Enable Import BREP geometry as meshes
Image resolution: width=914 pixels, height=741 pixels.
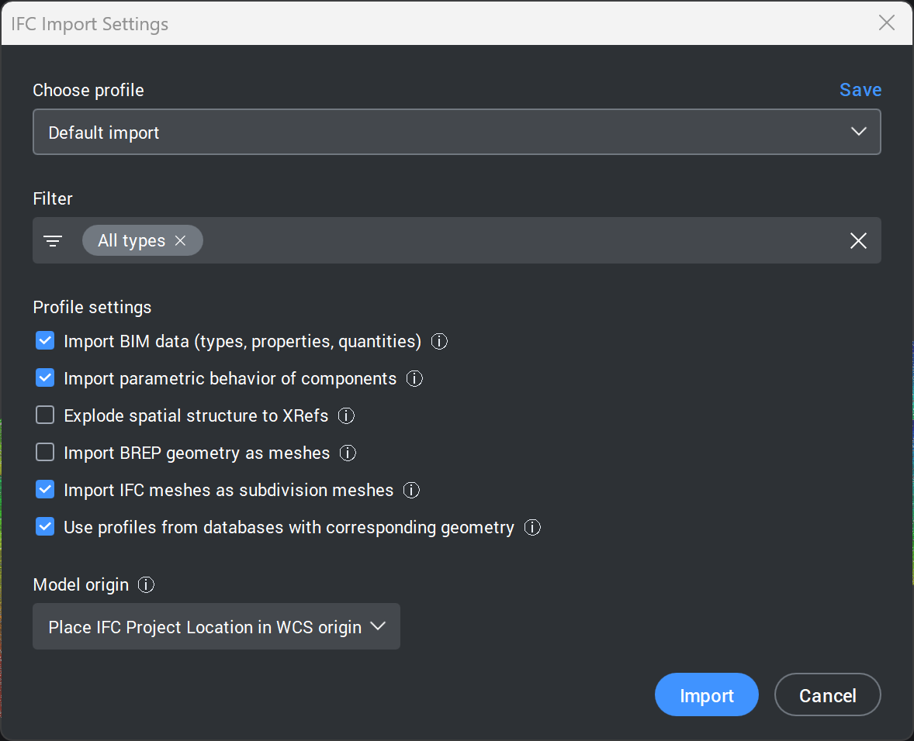(x=45, y=453)
